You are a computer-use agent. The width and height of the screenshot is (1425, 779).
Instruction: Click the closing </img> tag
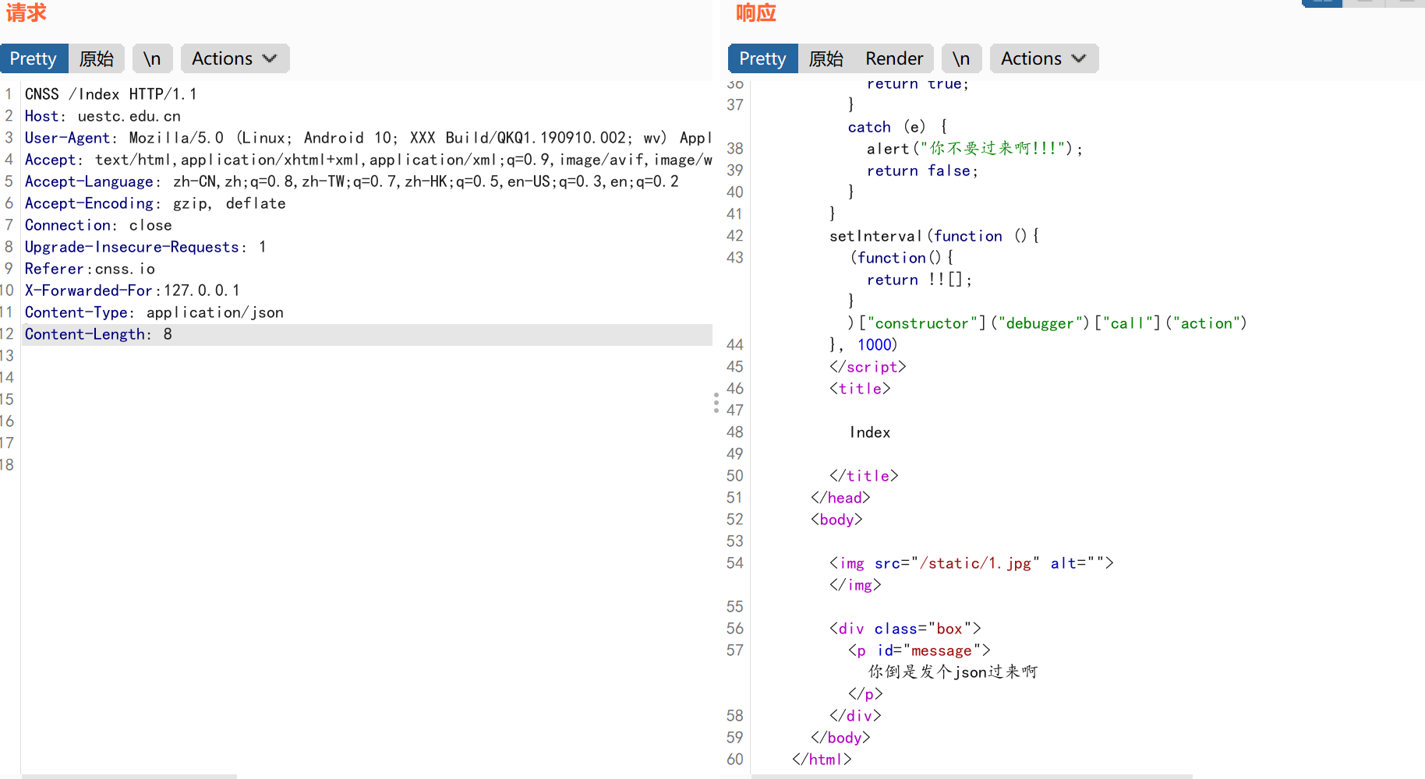coord(855,585)
